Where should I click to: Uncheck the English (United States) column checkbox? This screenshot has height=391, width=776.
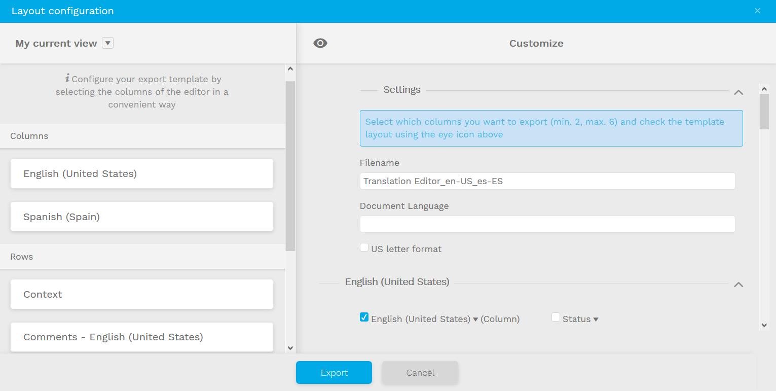(364, 317)
